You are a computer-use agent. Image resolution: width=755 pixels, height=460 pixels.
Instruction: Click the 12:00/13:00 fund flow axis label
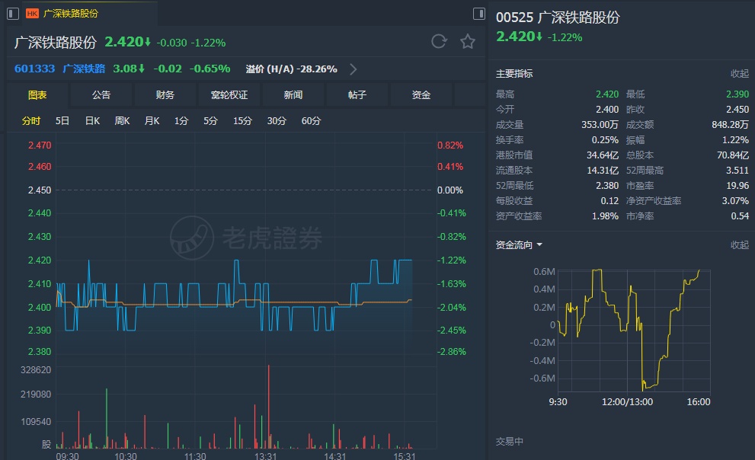(x=628, y=402)
